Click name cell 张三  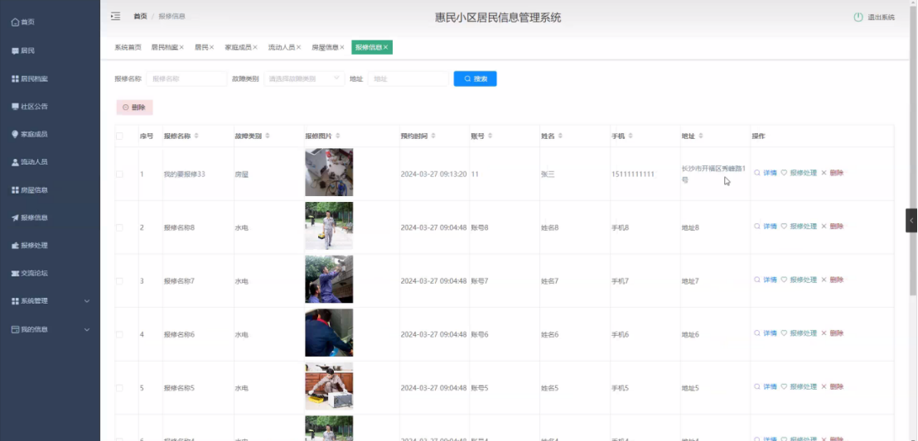click(x=548, y=175)
